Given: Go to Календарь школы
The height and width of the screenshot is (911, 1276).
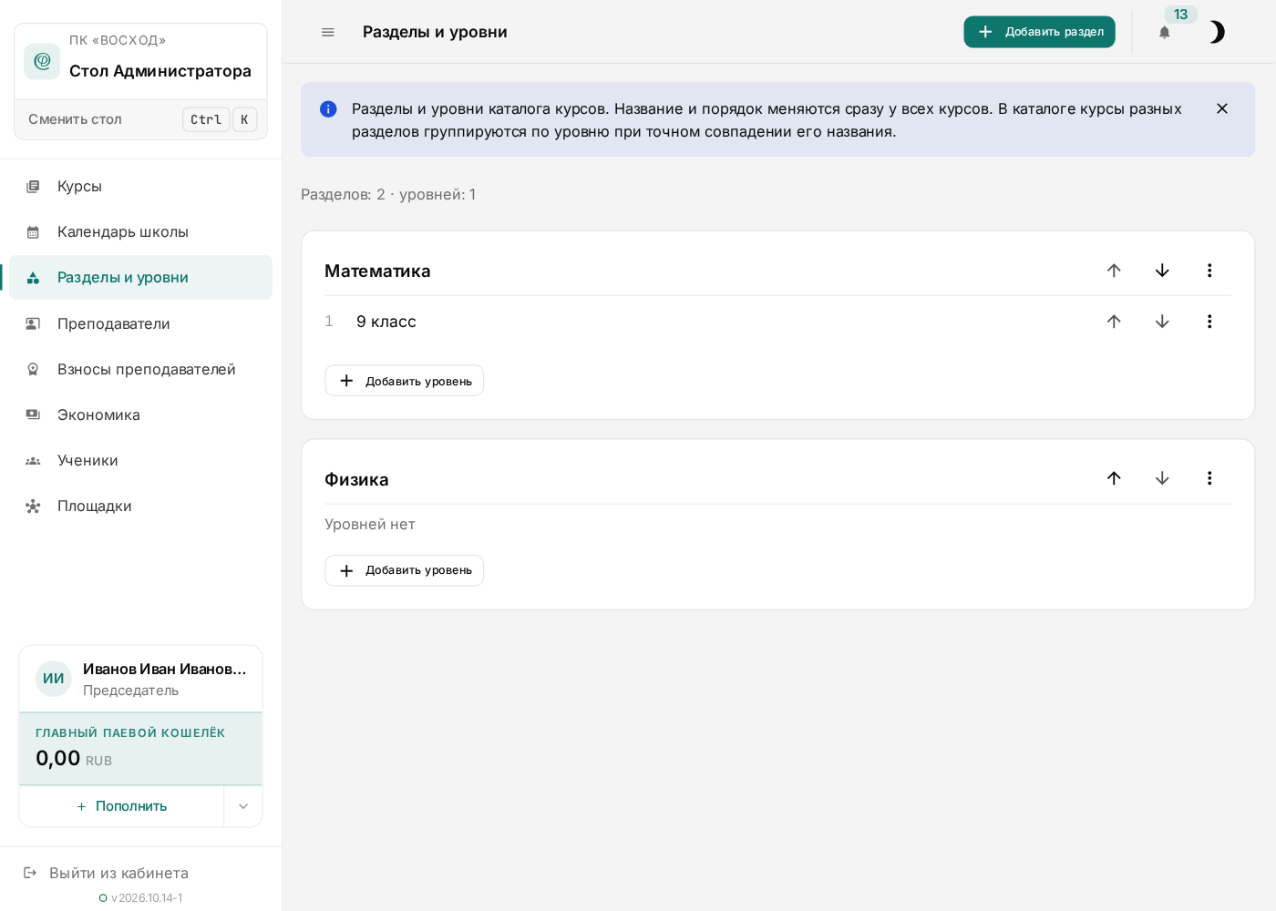Looking at the screenshot, I should point(140,231).
